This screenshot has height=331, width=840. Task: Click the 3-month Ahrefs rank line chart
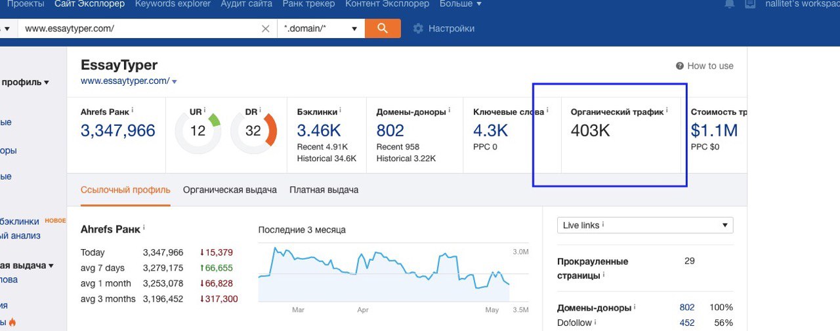[x=384, y=274]
